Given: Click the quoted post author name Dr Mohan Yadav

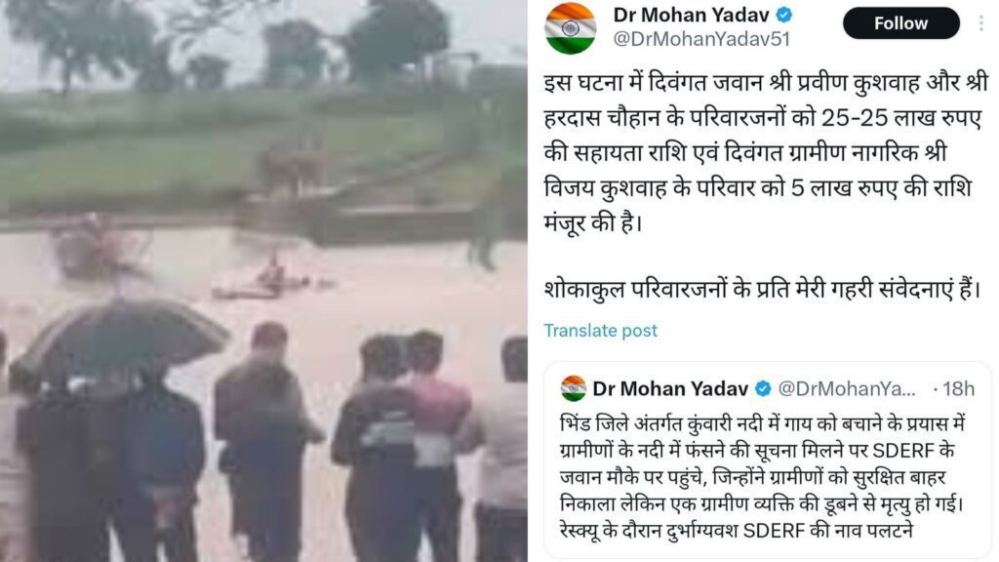Looking at the screenshot, I should coord(670,388).
